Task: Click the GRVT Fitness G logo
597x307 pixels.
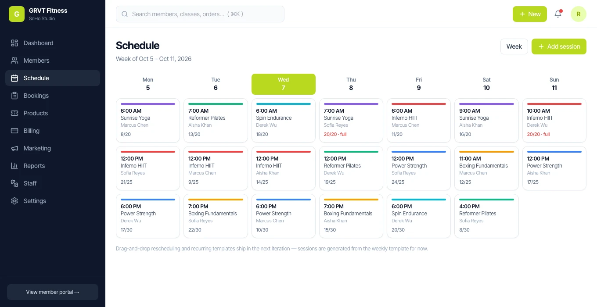Action: pyautogui.click(x=17, y=14)
